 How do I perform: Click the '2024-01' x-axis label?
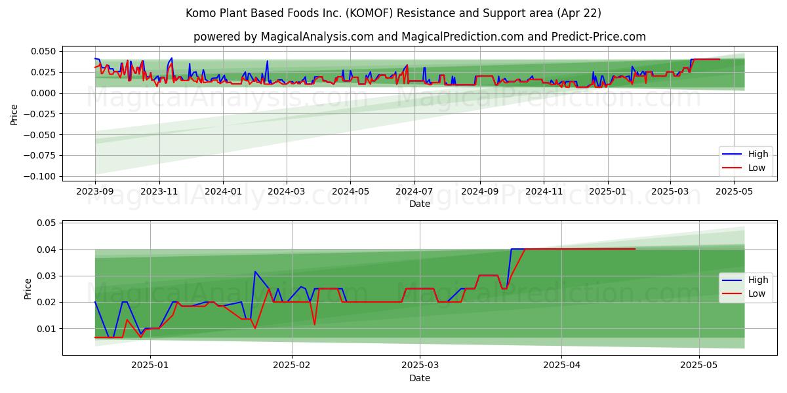point(223,191)
